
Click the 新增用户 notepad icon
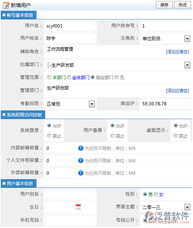(6, 5)
